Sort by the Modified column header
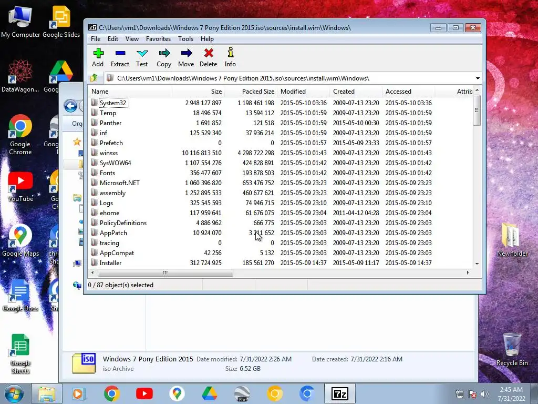 (x=303, y=92)
